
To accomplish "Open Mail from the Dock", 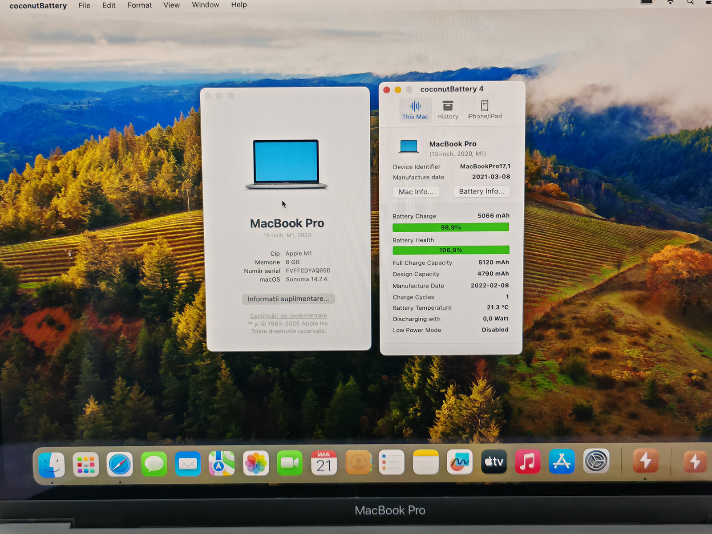I will point(188,464).
